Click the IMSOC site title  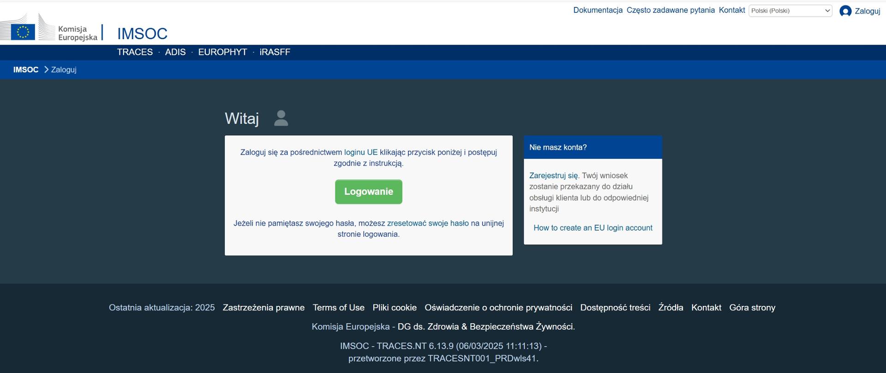[x=142, y=34]
